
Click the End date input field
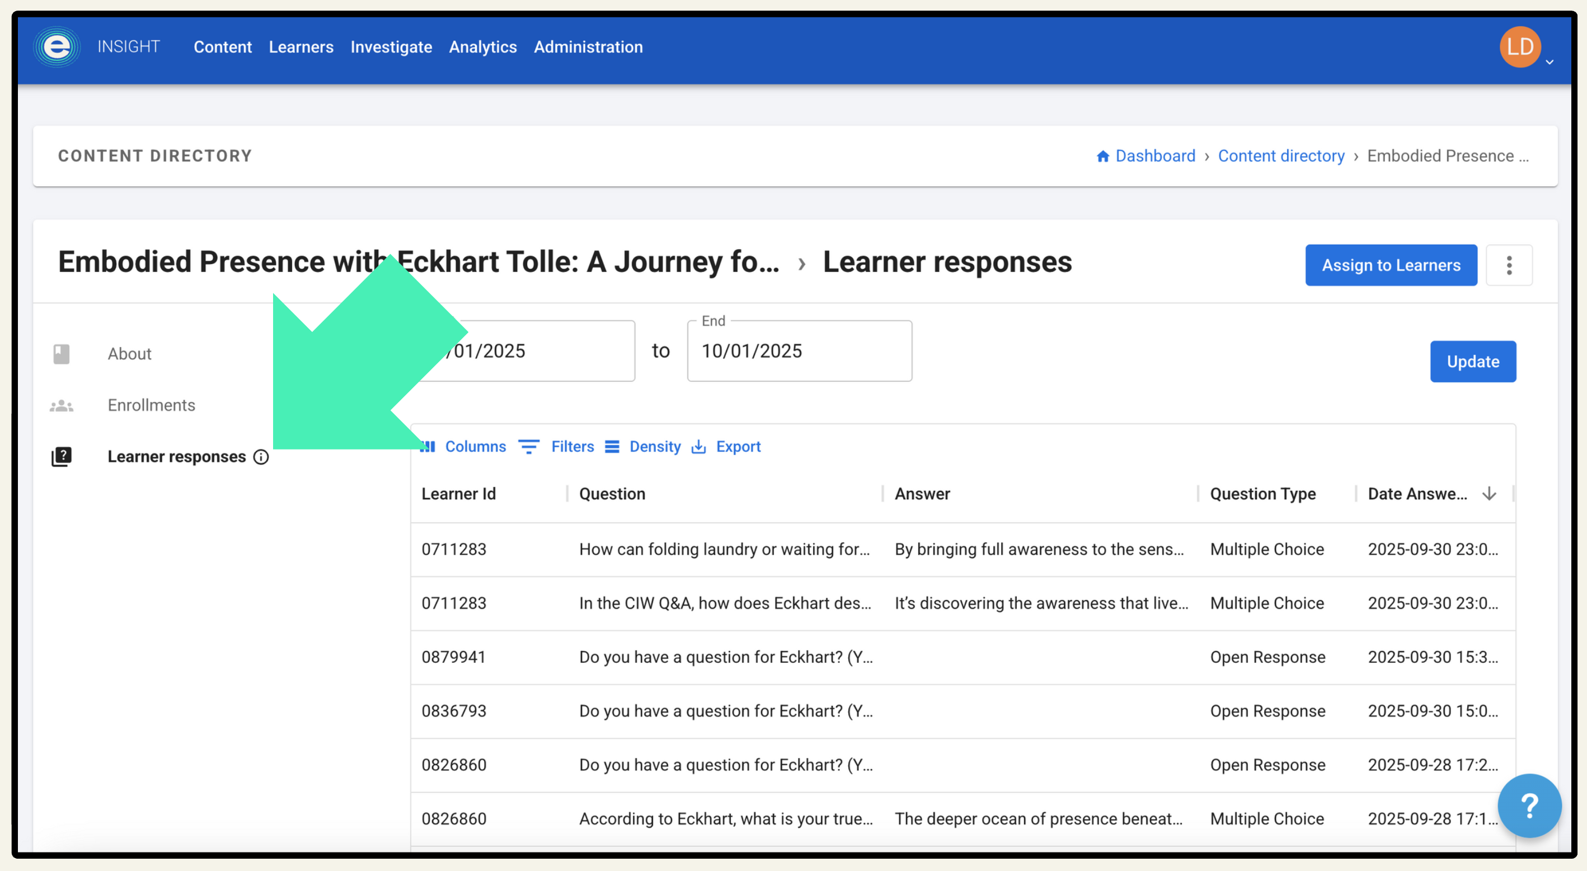[x=799, y=351]
